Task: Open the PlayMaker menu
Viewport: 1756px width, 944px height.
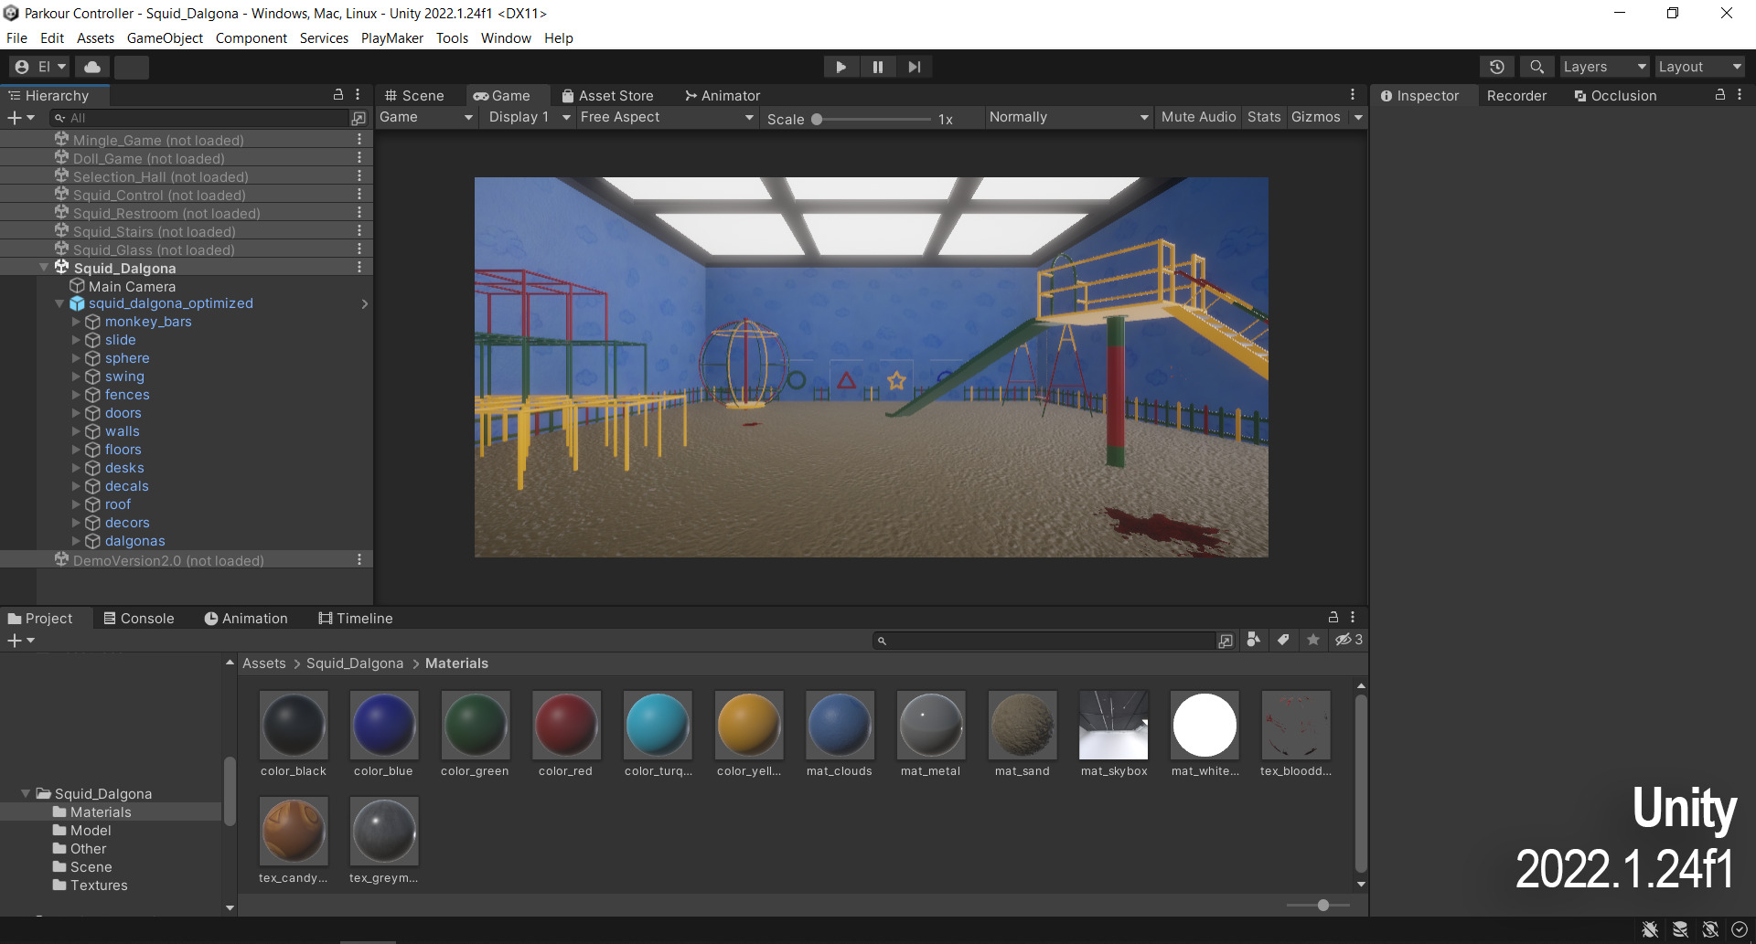Action: click(392, 37)
